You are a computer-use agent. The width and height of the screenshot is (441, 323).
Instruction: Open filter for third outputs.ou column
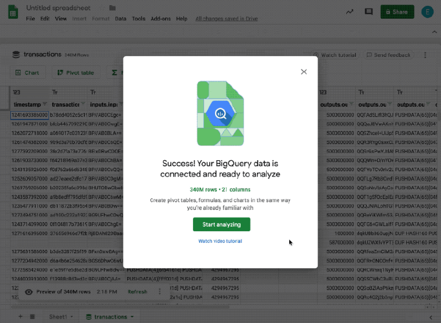click(x=428, y=104)
